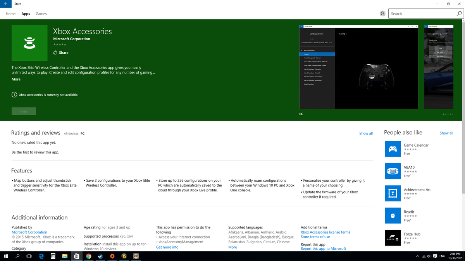Filter reviews by All devices
This screenshot has width=465, height=261.
tap(71, 133)
